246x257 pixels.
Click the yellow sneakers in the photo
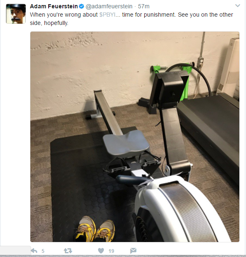pyautogui.click(x=95, y=229)
